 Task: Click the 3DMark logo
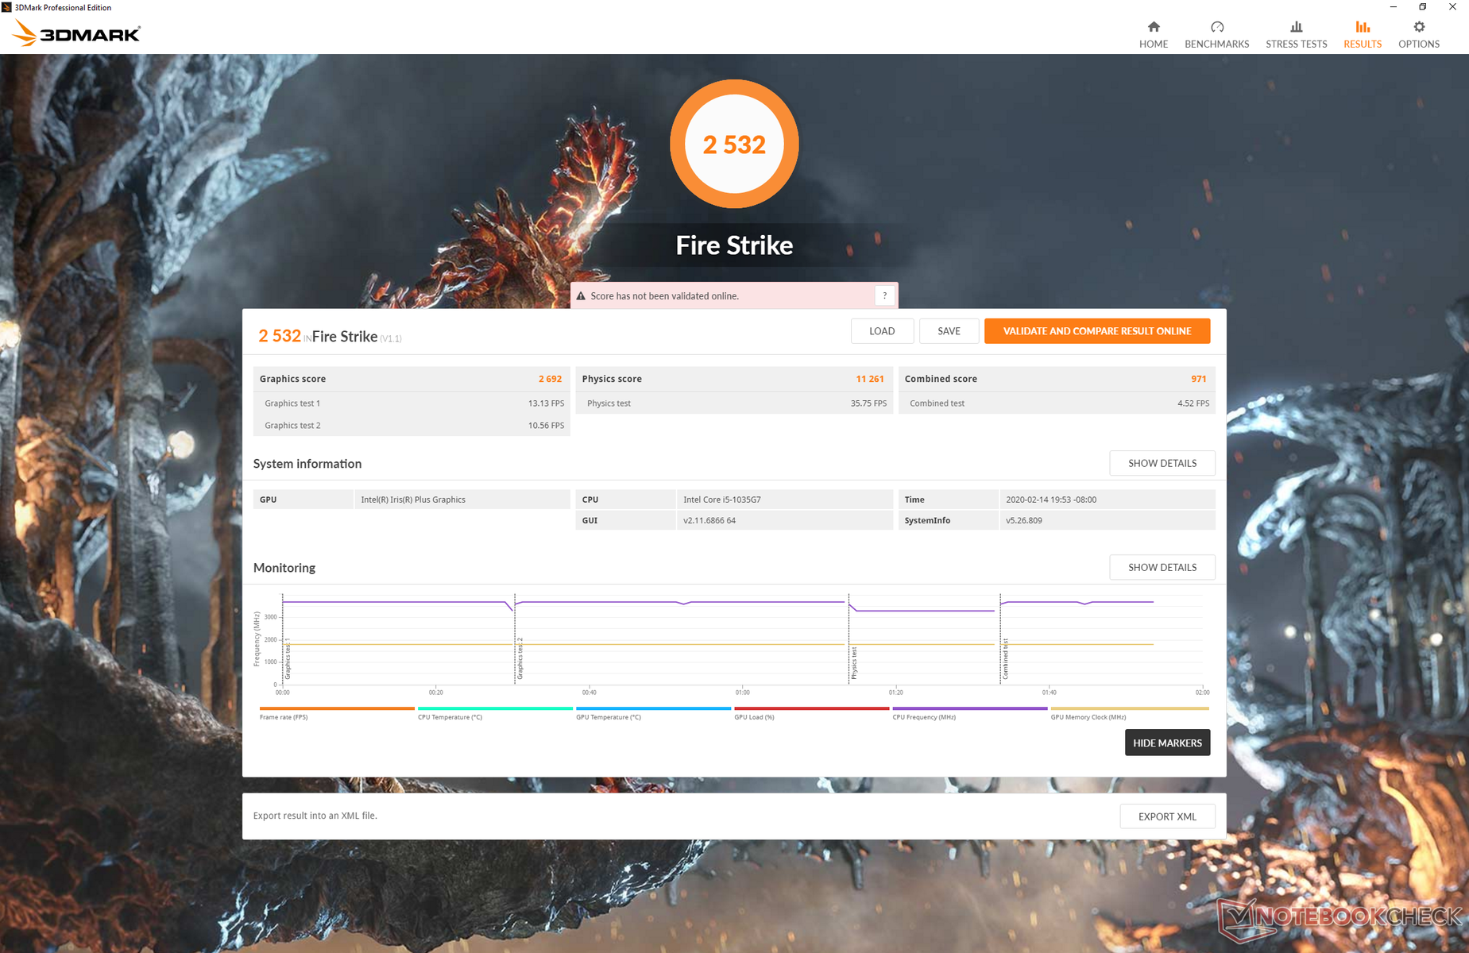click(77, 33)
